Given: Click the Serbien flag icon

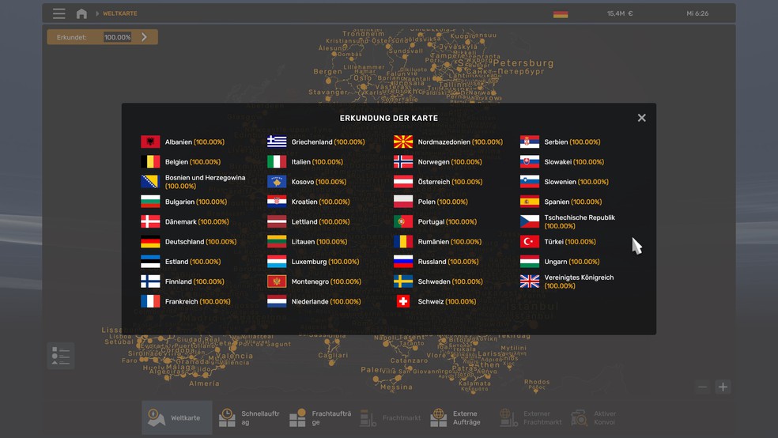Looking at the screenshot, I should point(530,142).
